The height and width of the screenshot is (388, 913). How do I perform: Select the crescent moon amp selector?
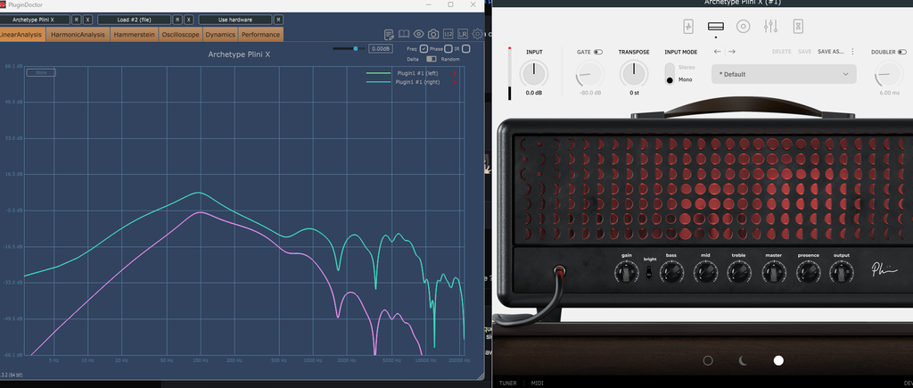743,360
